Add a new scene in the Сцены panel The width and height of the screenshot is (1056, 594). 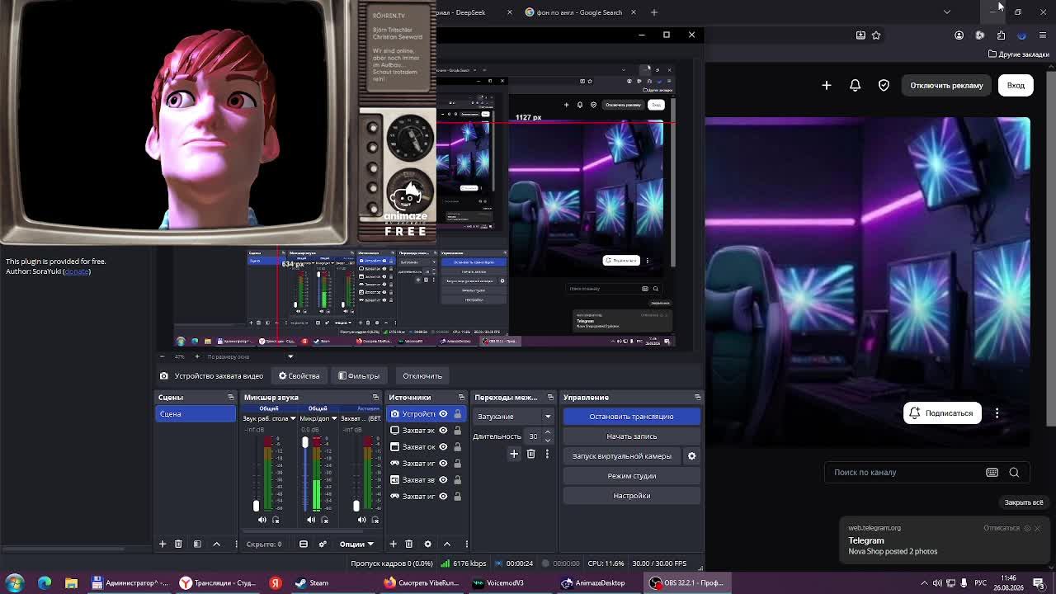coord(163,544)
